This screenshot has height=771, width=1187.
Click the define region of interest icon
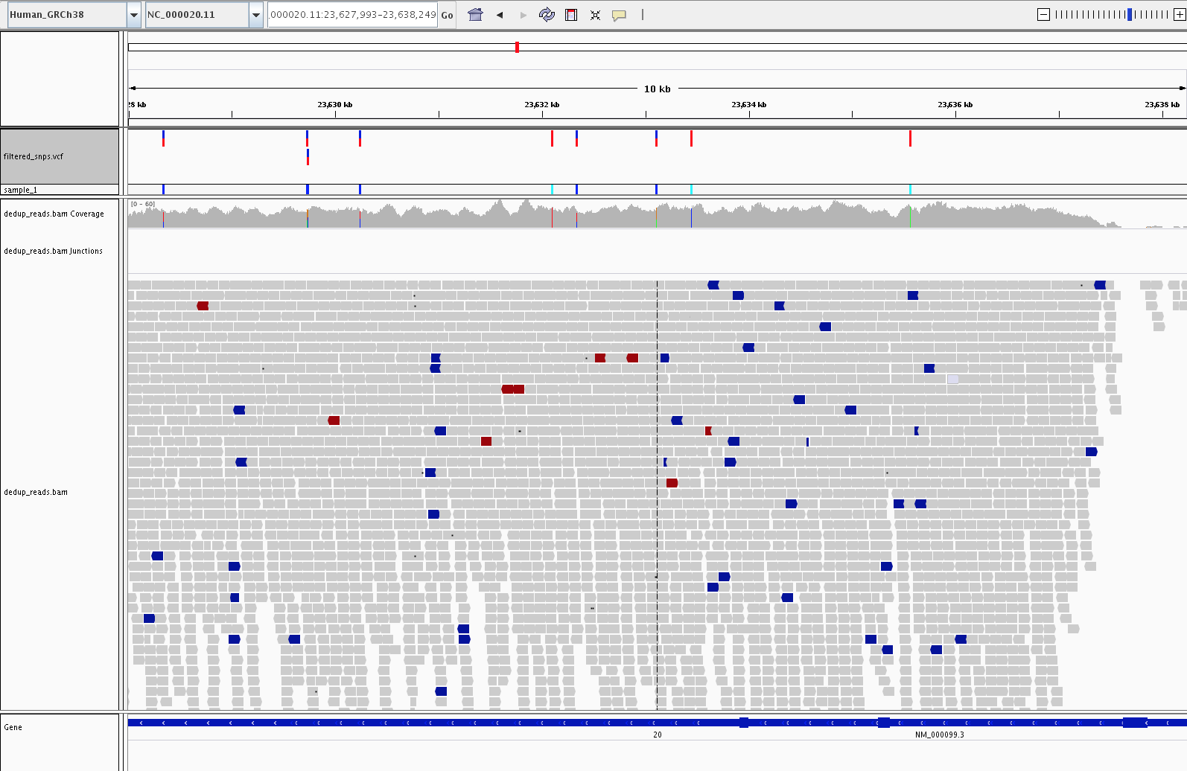pos(571,15)
